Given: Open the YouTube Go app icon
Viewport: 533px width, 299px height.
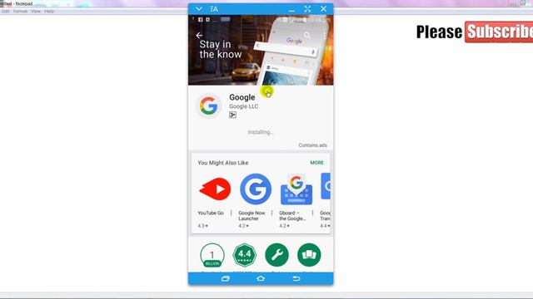Looking at the screenshot, I should coord(215,189).
